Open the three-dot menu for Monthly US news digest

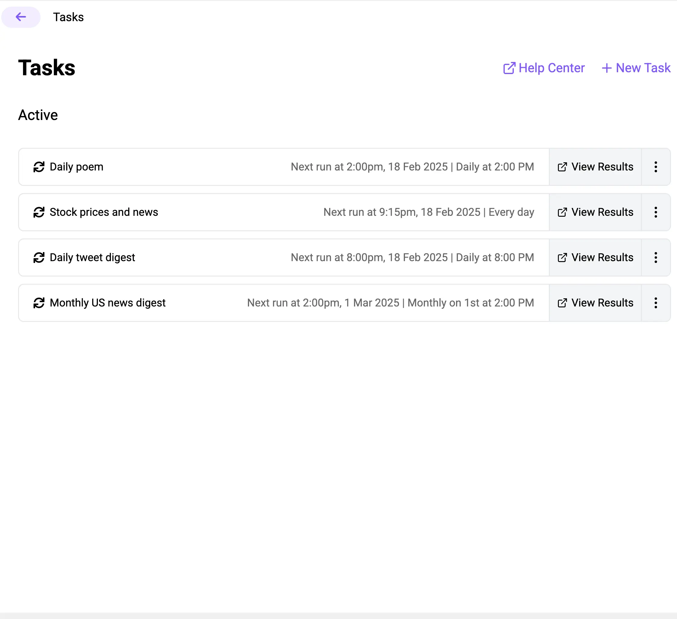click(656, 303)
